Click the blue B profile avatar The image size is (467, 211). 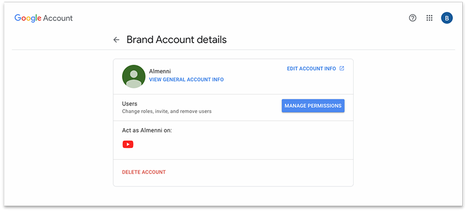click(x=447, y=18)
